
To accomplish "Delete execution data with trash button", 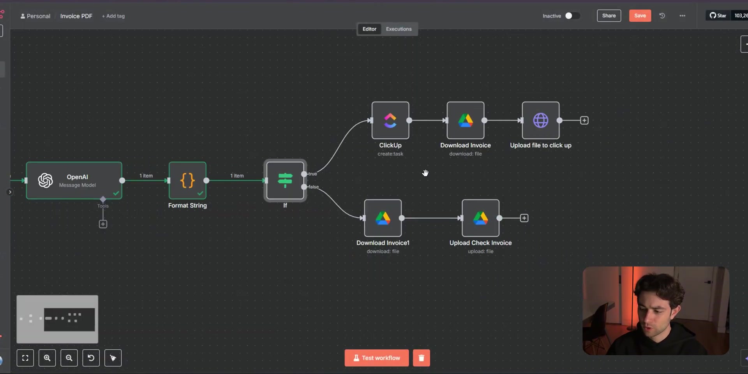I will click(x=422, y=358).
